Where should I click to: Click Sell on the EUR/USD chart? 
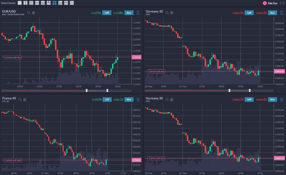click(x=107, y=13)
